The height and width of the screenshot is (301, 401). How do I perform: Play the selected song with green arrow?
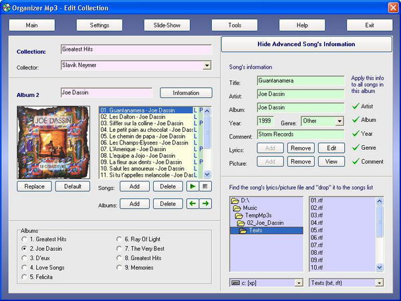(x=193, y=185)
